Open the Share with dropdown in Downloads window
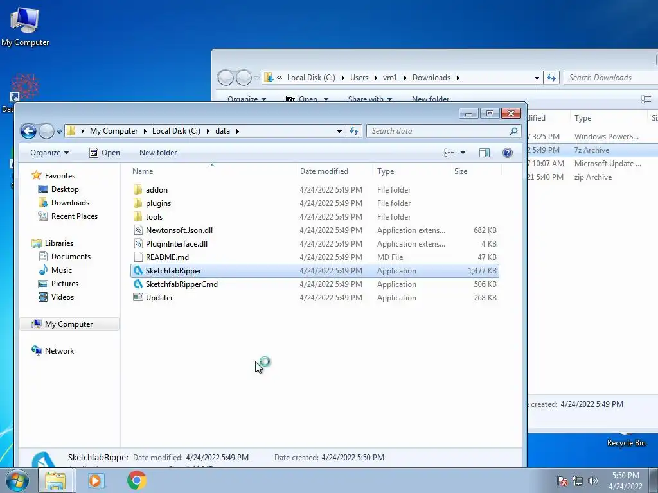 click(x=369, y=99)
